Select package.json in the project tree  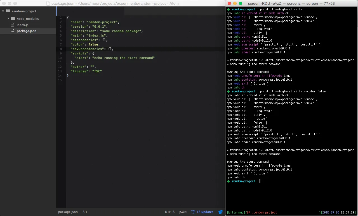click(26, 31)
